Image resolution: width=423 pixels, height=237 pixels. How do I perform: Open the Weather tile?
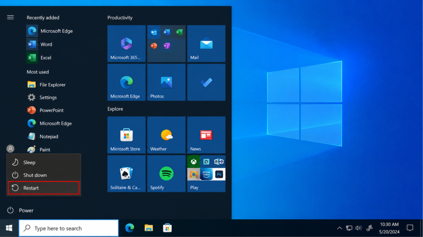(166, 135)
